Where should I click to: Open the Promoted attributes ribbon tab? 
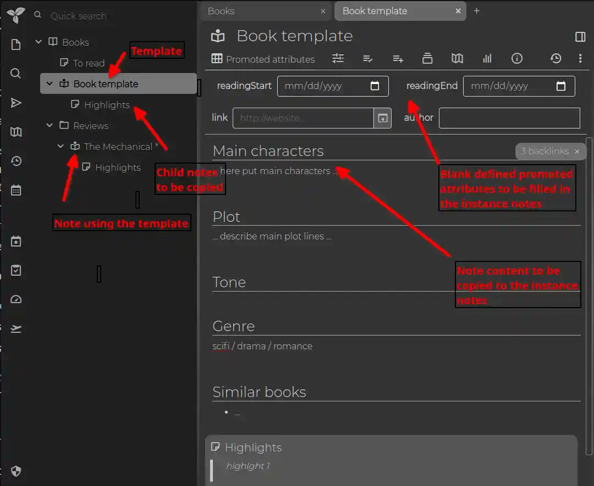click(263, 59)
